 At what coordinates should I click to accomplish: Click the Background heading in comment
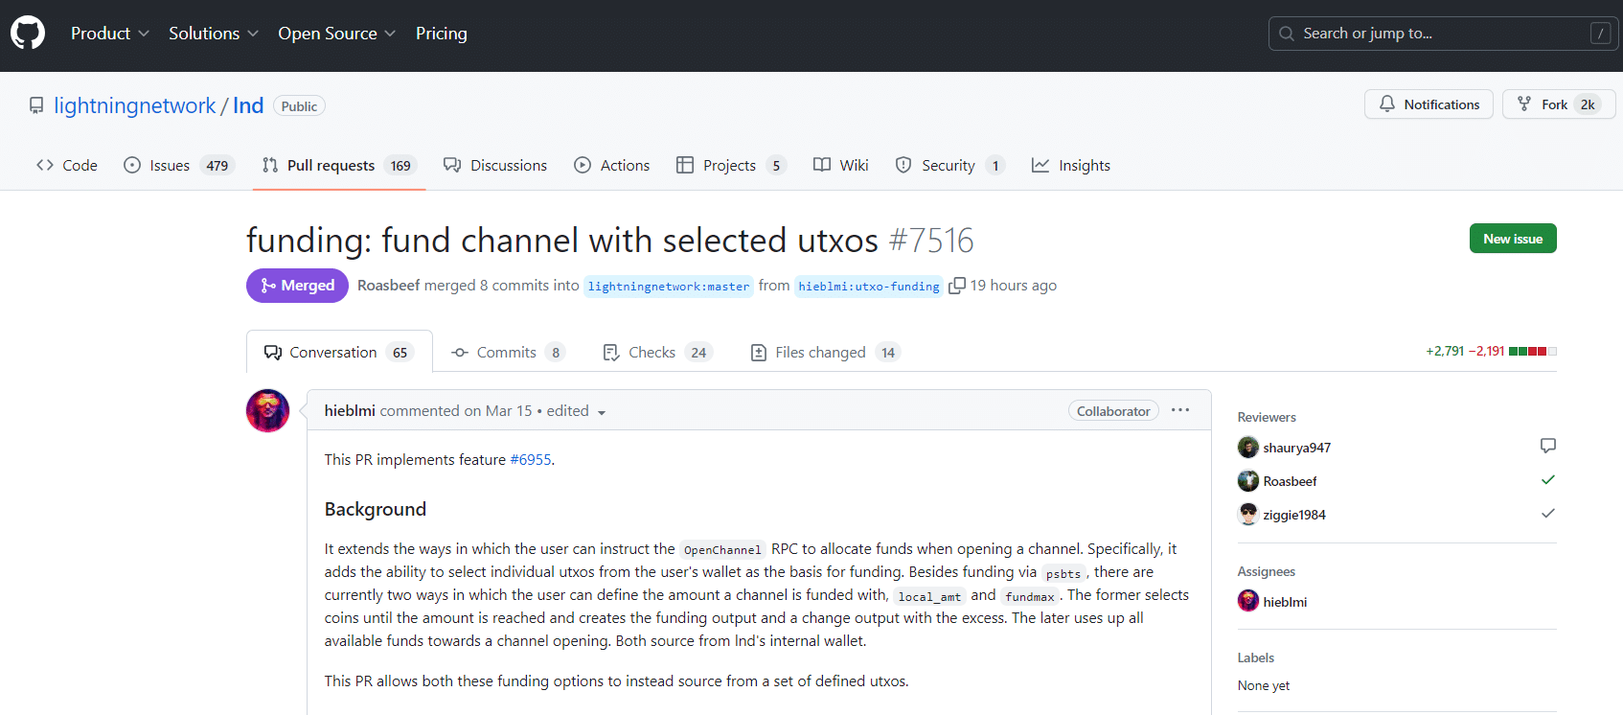point(376,509)
